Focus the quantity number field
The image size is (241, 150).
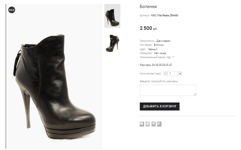[x=173, y=74]
